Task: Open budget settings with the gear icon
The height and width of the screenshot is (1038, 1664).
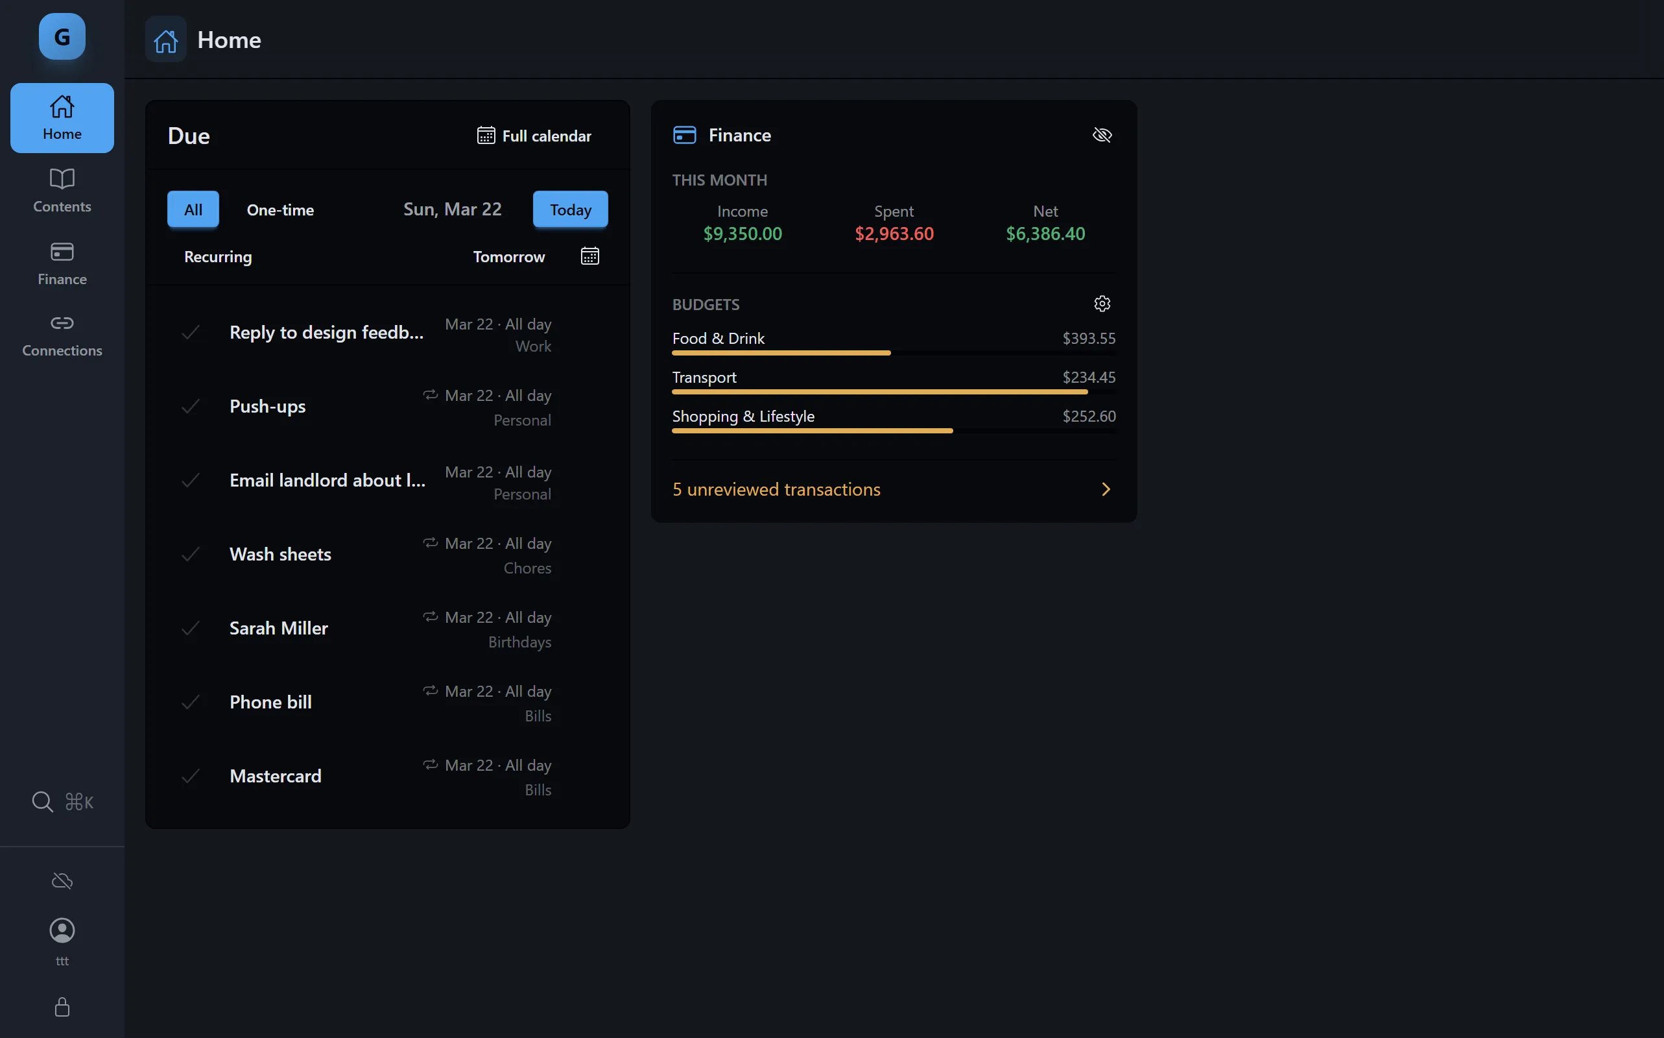Action: 1101,303
